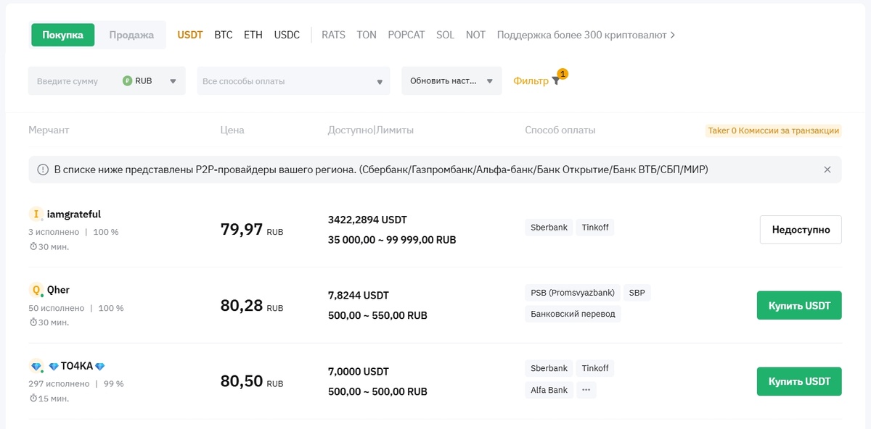Viewport: 871px width, 429px height.
Task: Expand the 300+ cryptocurrencies chevron
Action: 673,35
